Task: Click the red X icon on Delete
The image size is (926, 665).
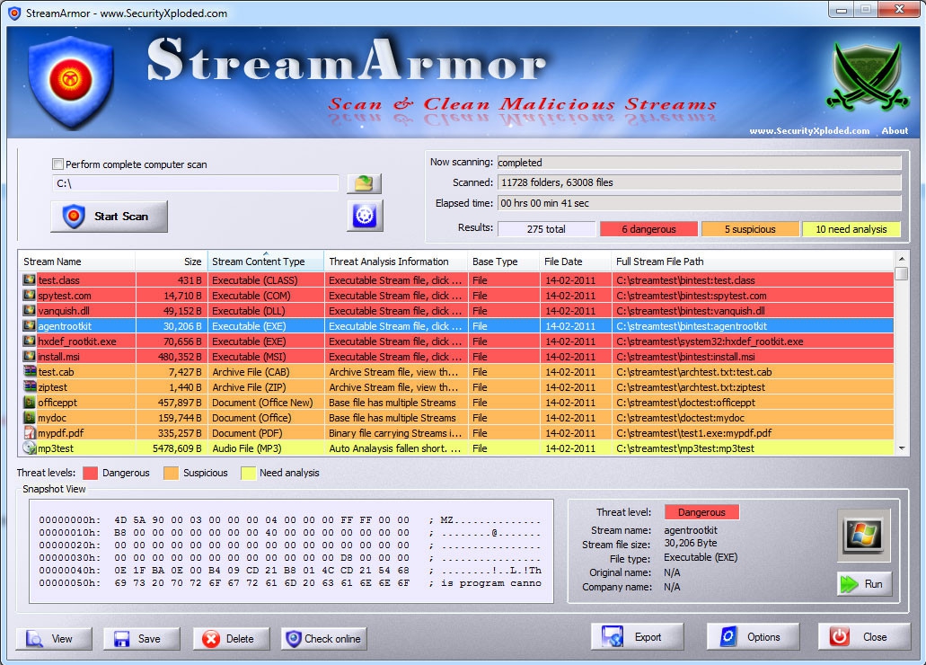Action: click(211, 638)
